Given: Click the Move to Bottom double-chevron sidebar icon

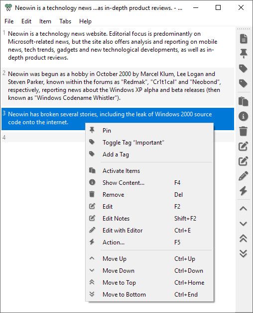Looking at the screenshot, I should pos(244,253).
